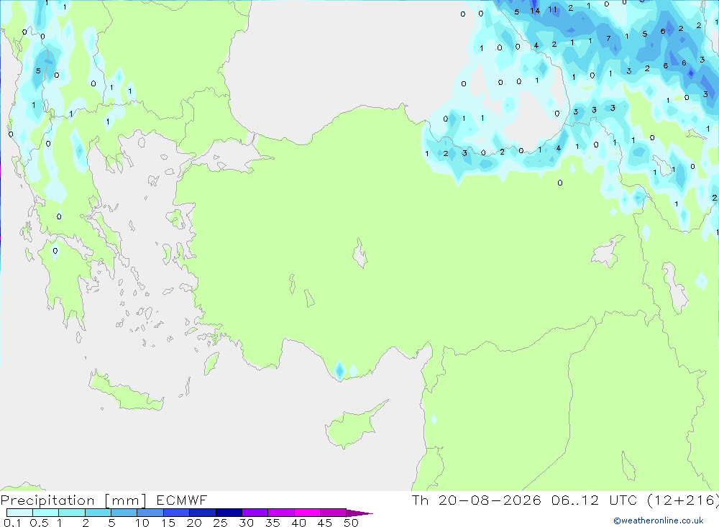719x527 pixels.
Task: Click the "11" precipitation value on map
Action: click(x=552, y=9)
